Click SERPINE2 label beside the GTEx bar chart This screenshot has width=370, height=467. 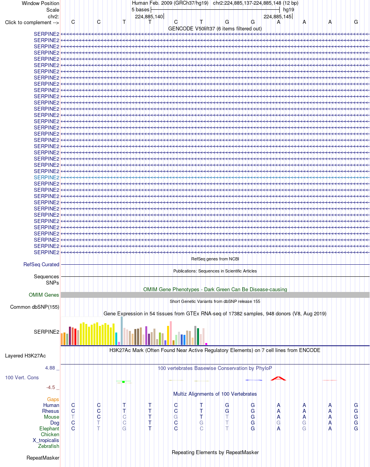coord(46,332)
